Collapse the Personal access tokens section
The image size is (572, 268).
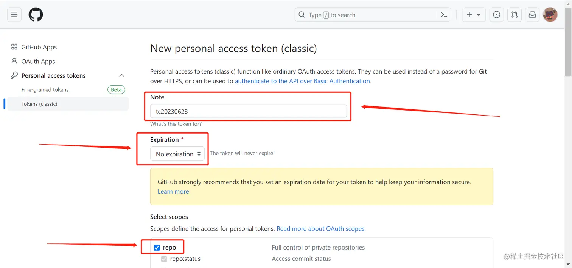pos(121,75)
